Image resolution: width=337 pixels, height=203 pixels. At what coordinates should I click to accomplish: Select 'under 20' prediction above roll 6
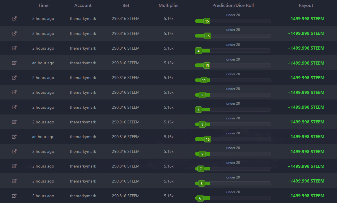coord(233,192)
